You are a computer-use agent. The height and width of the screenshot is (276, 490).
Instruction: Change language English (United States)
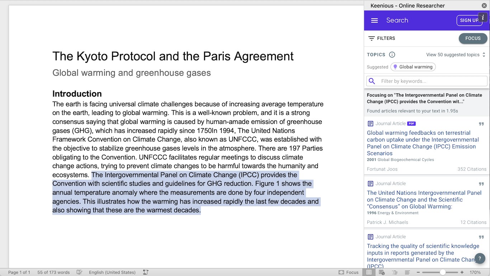pos(112,272)
